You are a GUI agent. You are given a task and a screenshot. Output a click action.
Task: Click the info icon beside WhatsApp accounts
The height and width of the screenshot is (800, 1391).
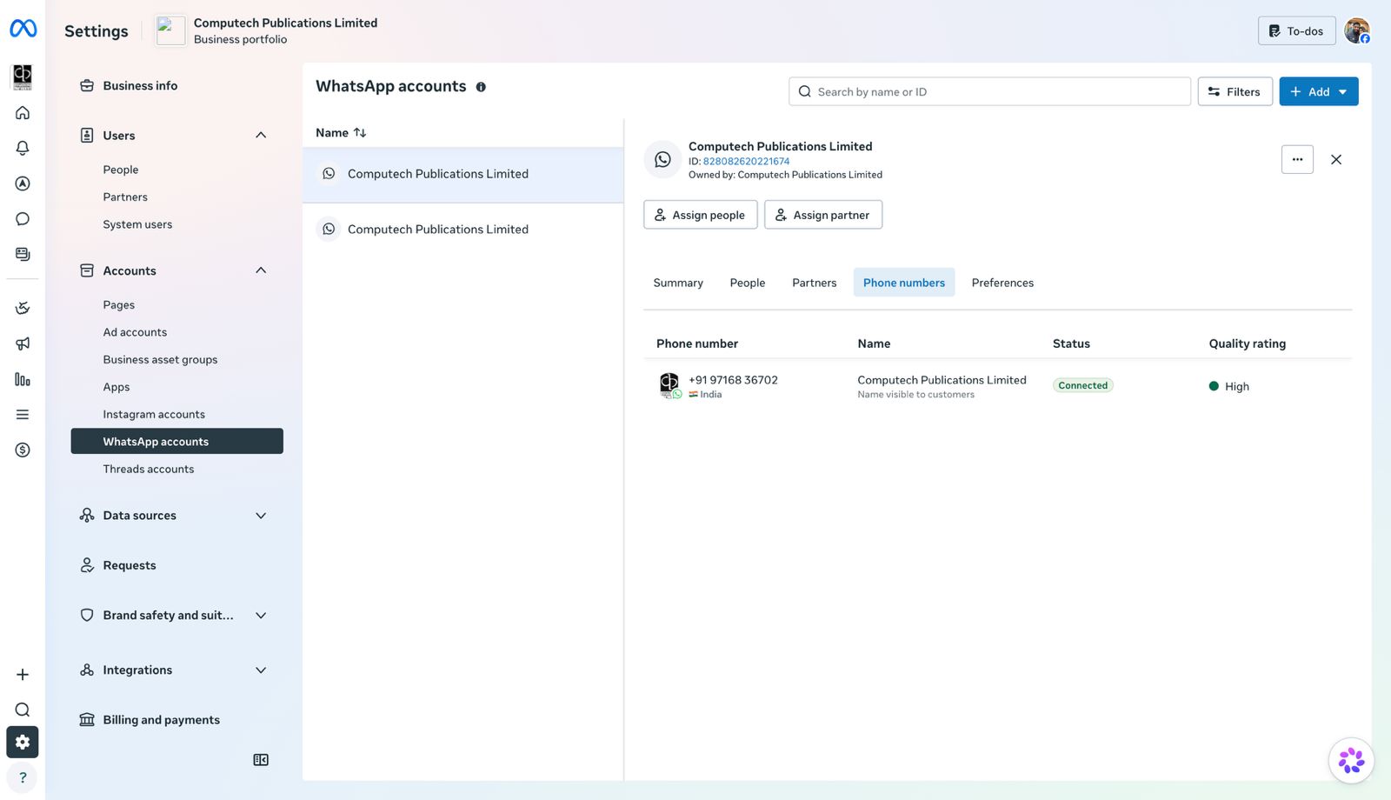(481, 87)
